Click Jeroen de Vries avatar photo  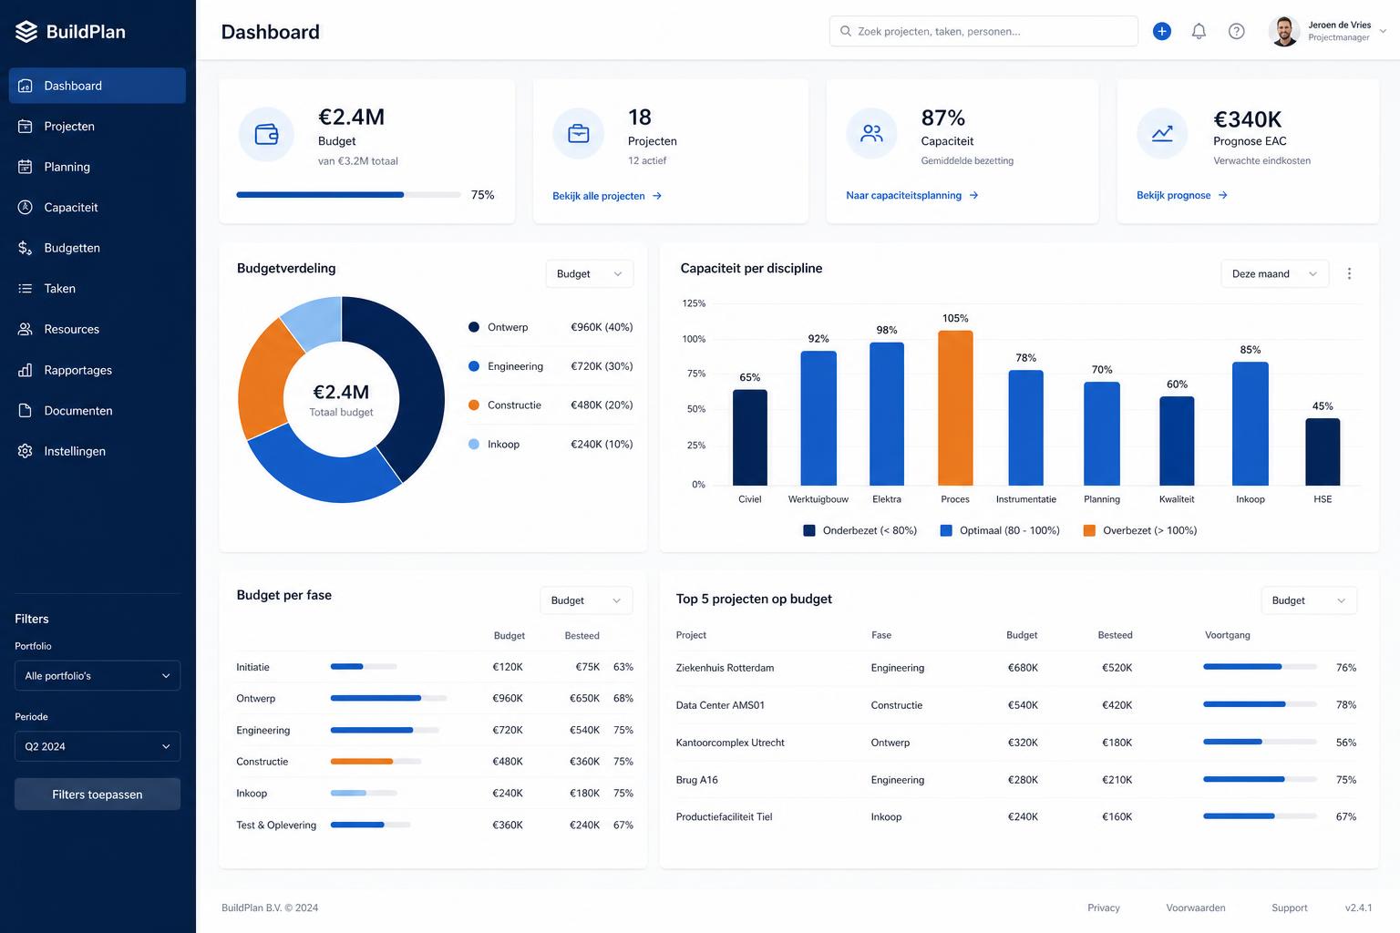coord(1284,31)
